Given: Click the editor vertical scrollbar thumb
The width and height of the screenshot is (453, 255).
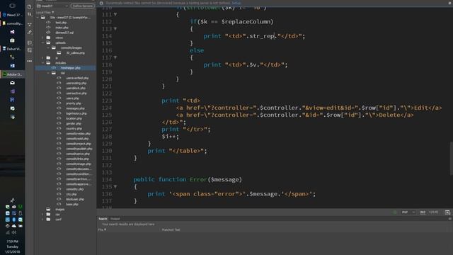Looking at the screenshot, I should [452, 159].
